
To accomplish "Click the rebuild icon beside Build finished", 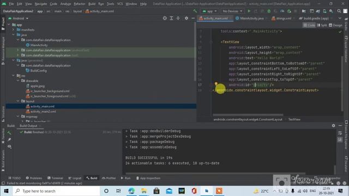I will (9, 133).
